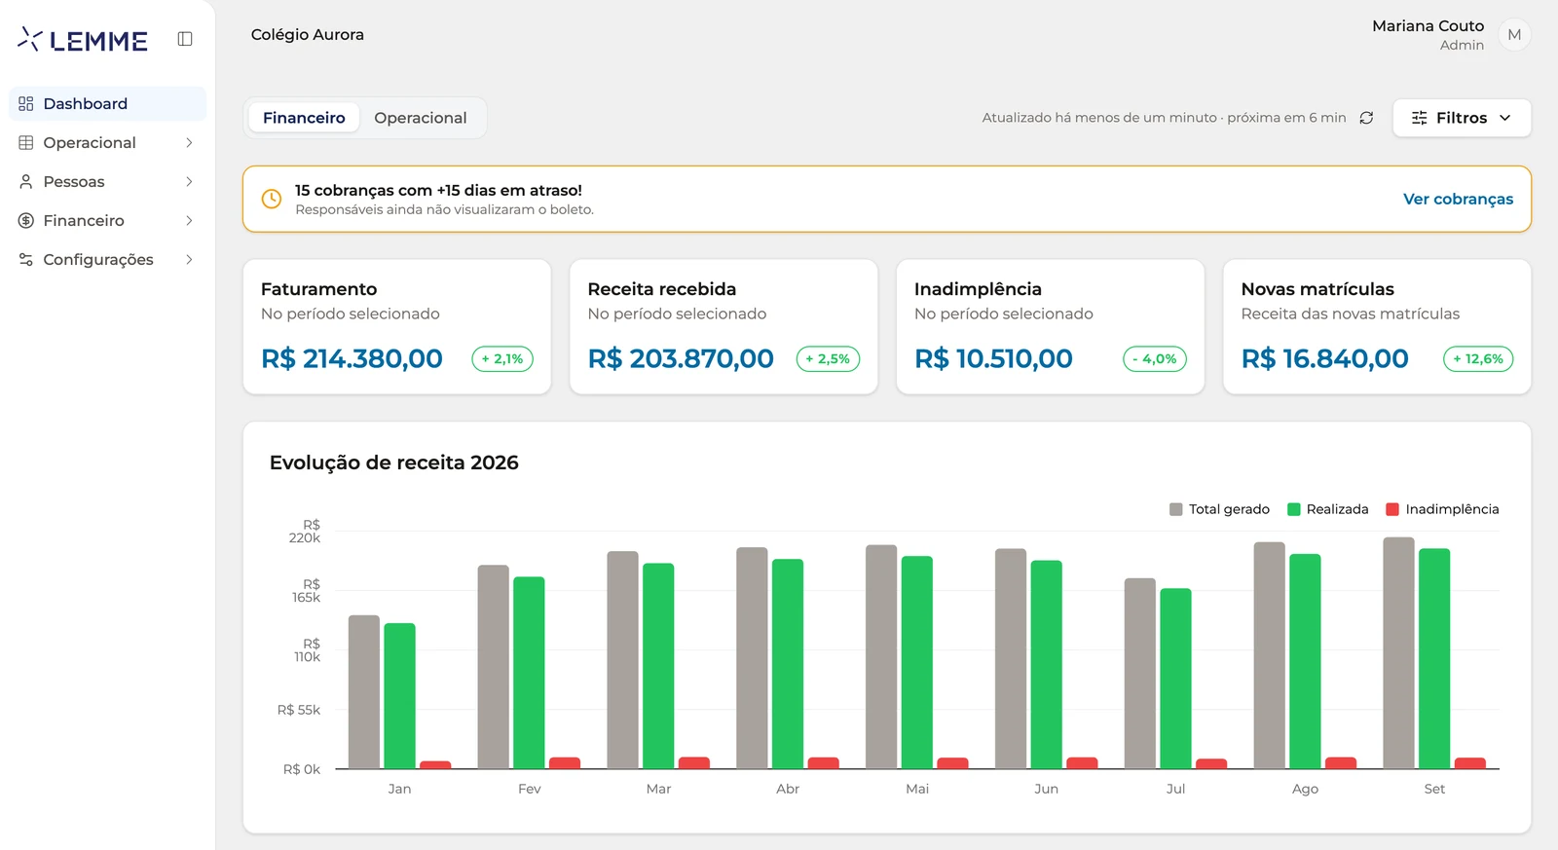Viewport: 1558px width, 850px height.
Task: Open the Filtros dropdown
Action: [1462, 118]
